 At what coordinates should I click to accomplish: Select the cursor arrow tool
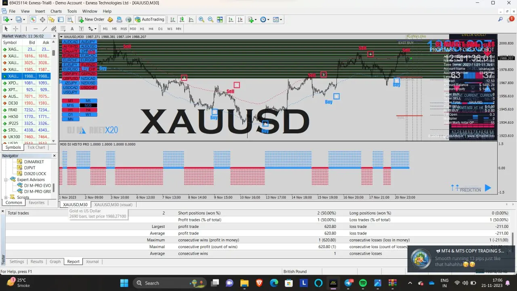pos(6,29)
